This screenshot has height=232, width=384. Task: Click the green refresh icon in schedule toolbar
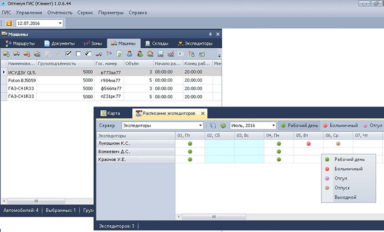[x=223, y=126]
